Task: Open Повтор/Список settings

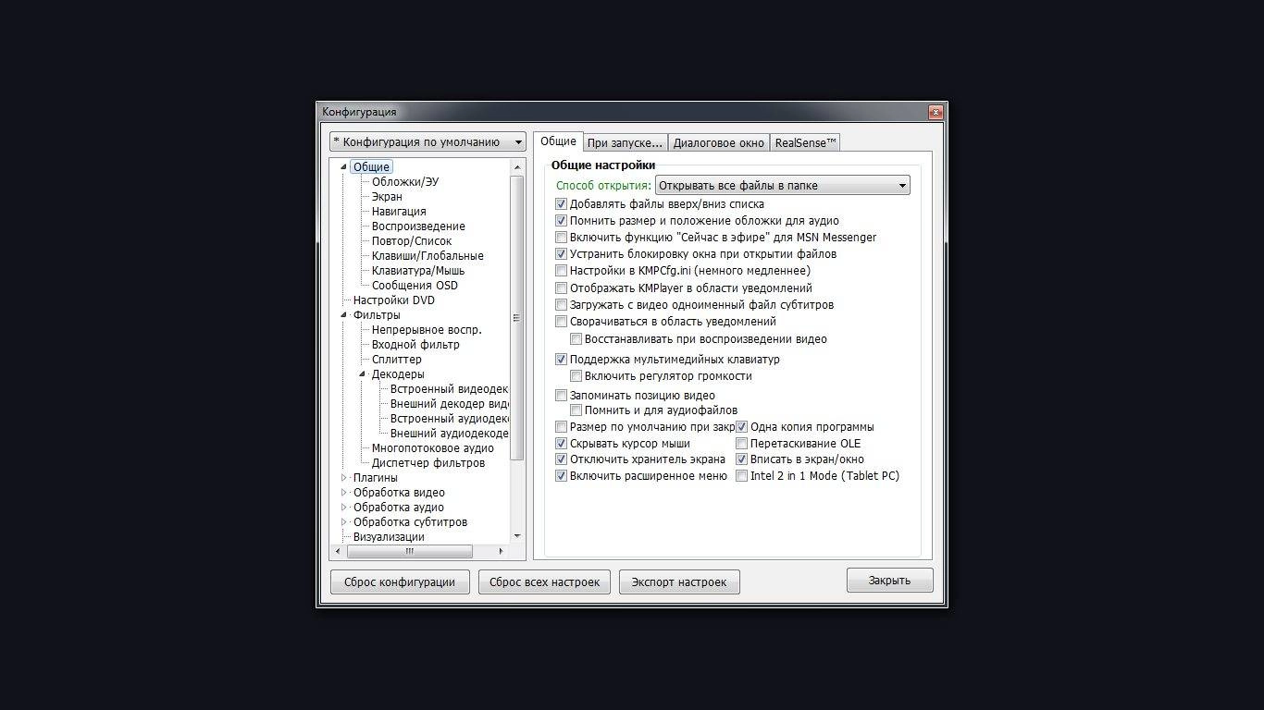Action: 412,241
